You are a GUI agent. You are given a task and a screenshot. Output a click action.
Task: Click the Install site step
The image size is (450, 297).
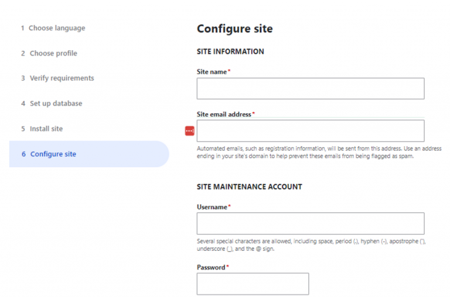coord(46,129)
